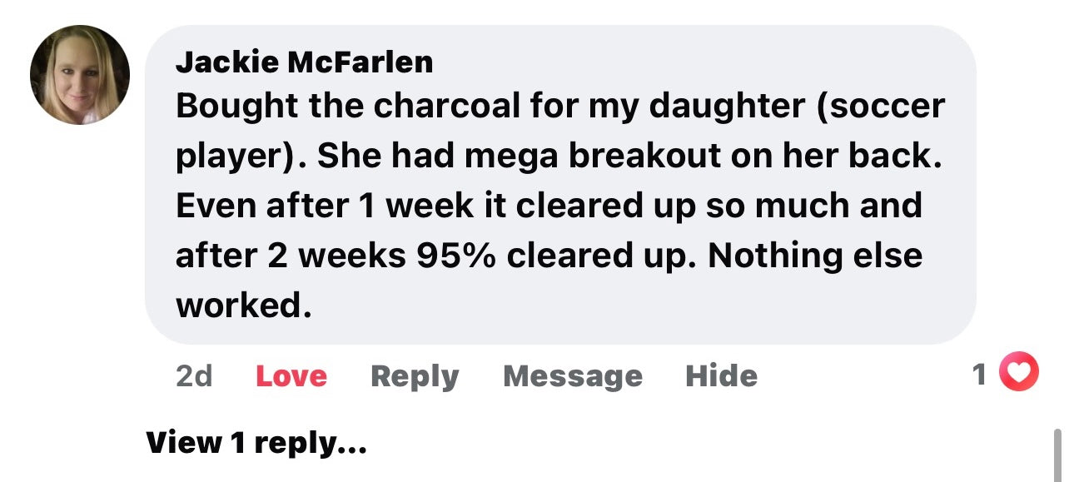Click "95%" in the comment text
This screenshot has width=1069, height=482.
pos(455,256)
